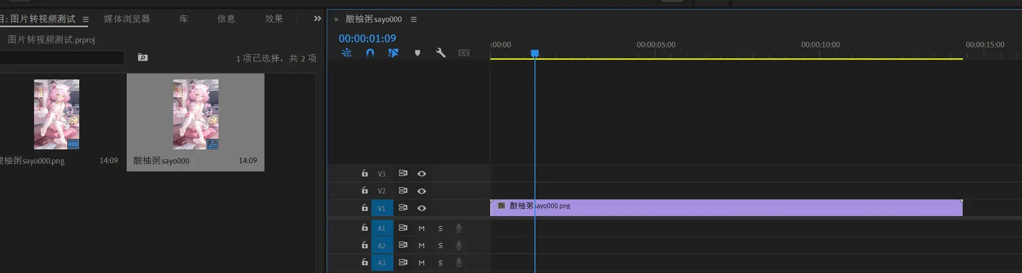Mute audio track A2
The width and height of the screenshot is (1022, 273).
point(422,245)
